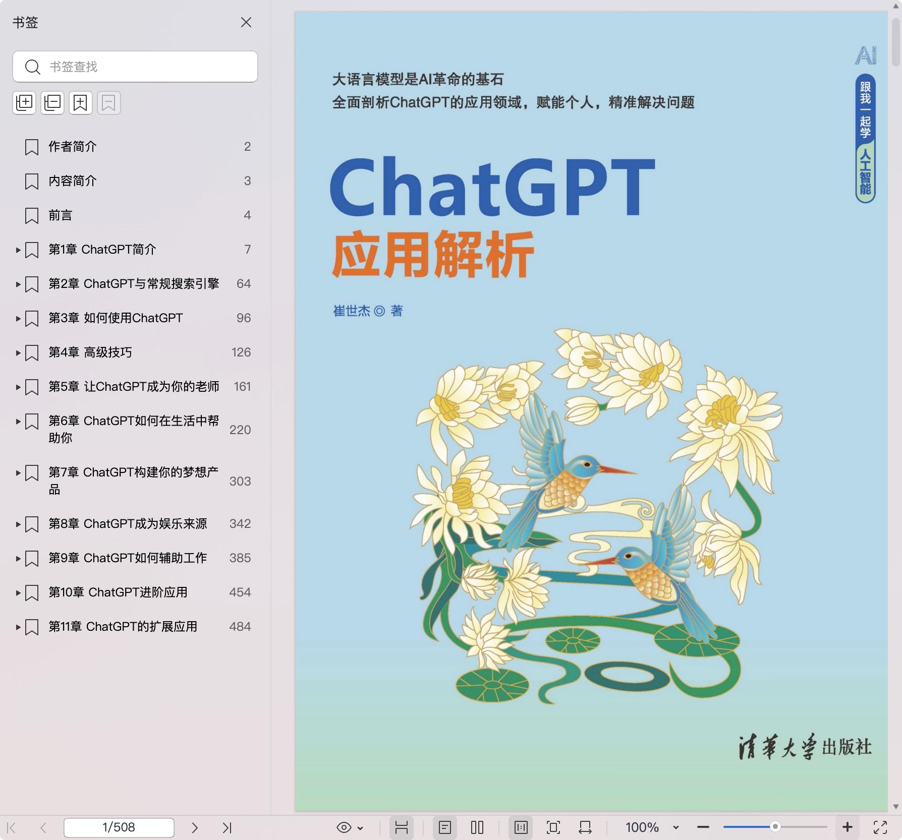Image resolution: width=902 pixels, height=840 pixels.
Task: Expand 第7章 ChatGPT构建你的梦想产品 bookmark
Action: point(18,472)
